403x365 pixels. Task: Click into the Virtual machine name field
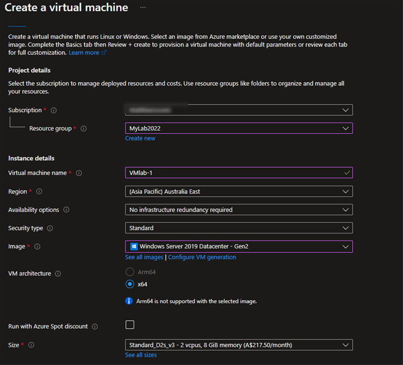tap(239, 173)
